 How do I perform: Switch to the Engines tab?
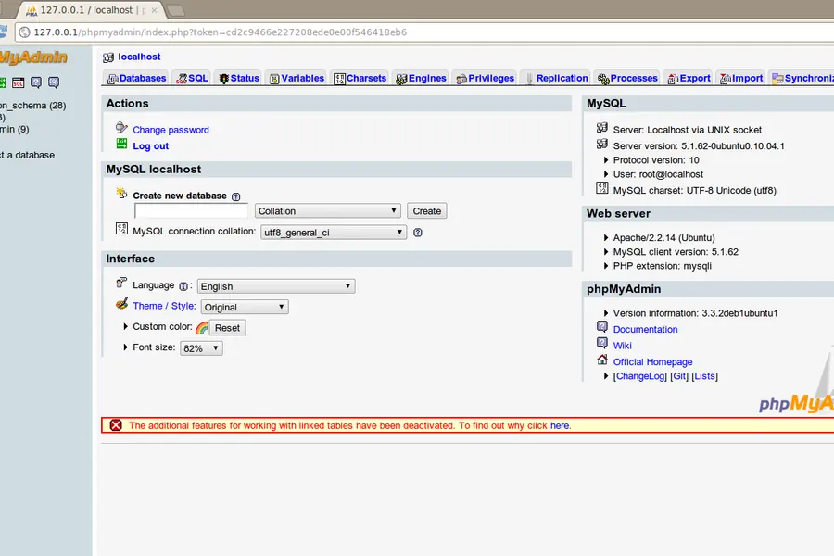[x=421, y=78]
